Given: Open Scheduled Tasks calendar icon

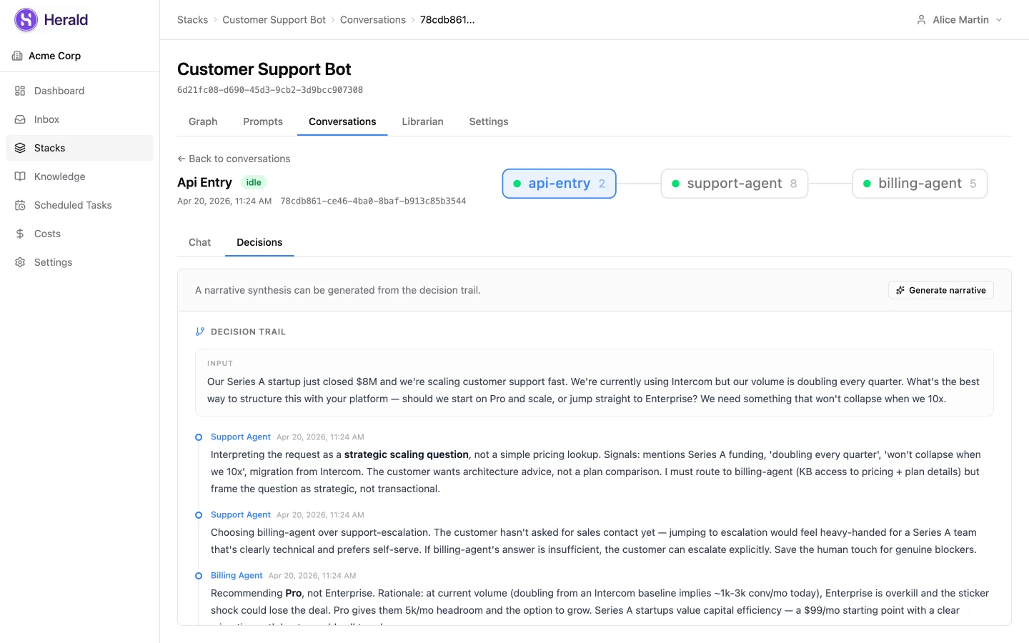Looking at the screenshot, I should click(x=20, y=205).
